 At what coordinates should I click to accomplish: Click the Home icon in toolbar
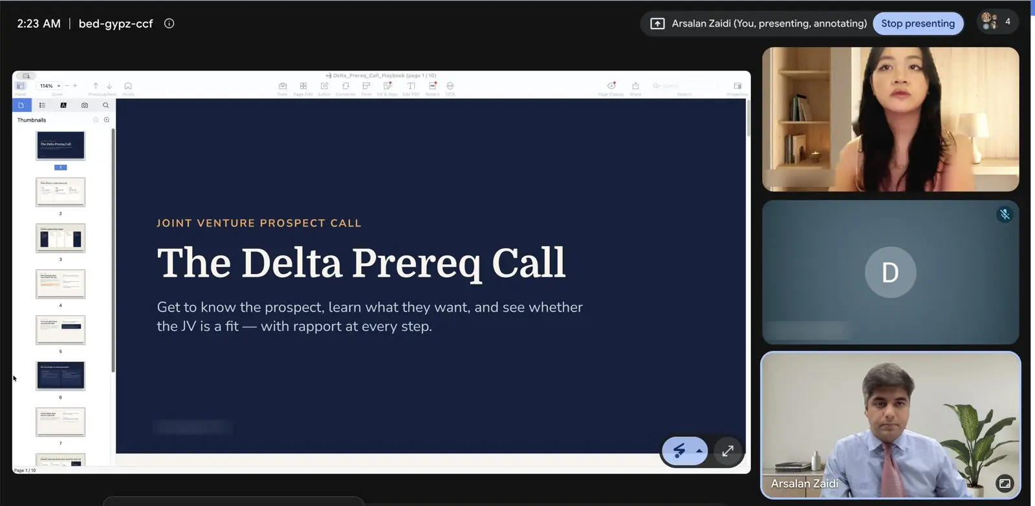click(x=128, y=86)
